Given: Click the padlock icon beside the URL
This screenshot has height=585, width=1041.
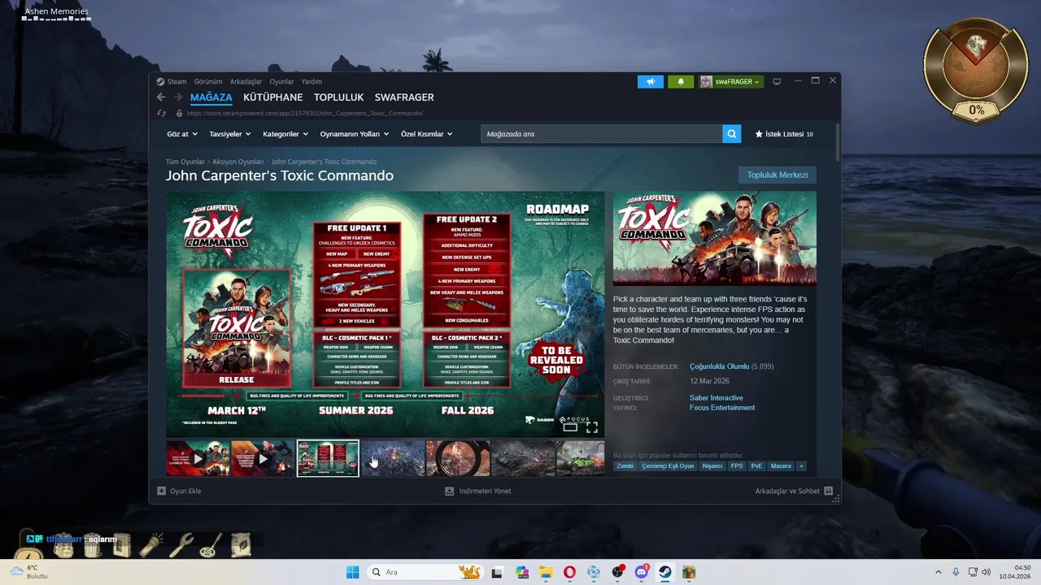Looking at the screenshot, I should [179, 113].
